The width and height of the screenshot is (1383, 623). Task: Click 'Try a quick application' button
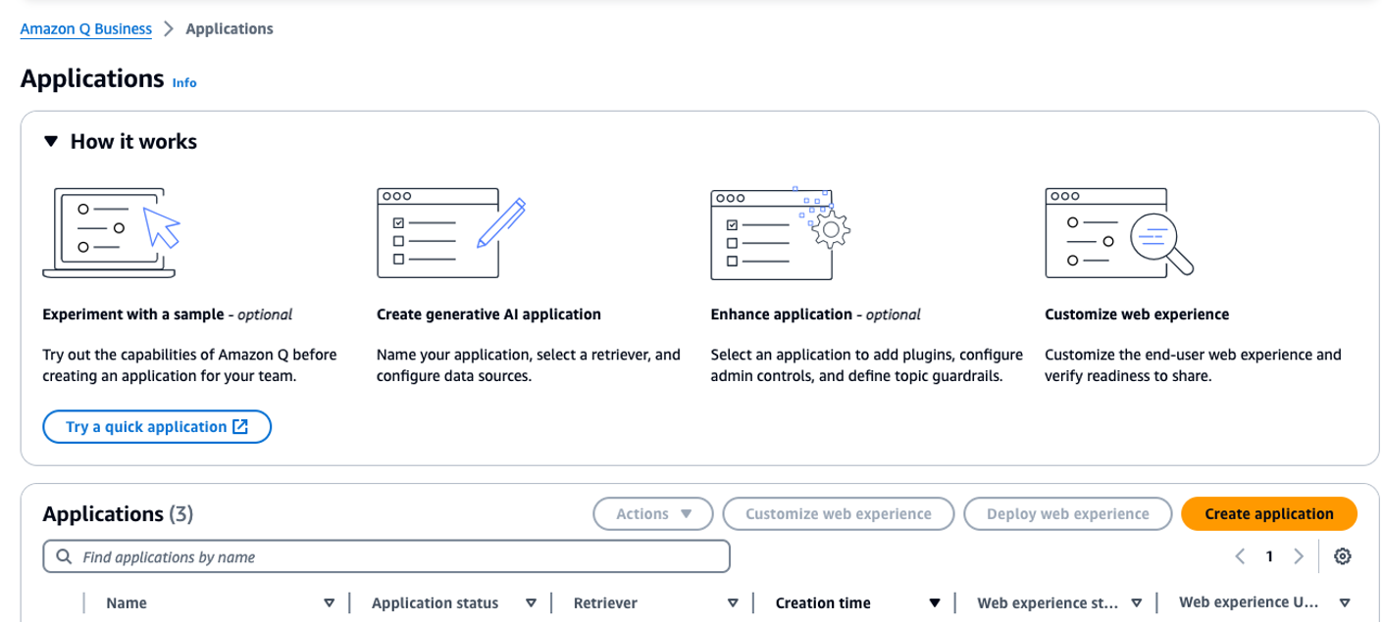click(157, 427)
